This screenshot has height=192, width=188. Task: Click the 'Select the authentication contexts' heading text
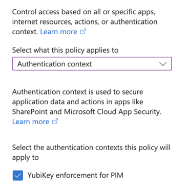pos(91,148)
